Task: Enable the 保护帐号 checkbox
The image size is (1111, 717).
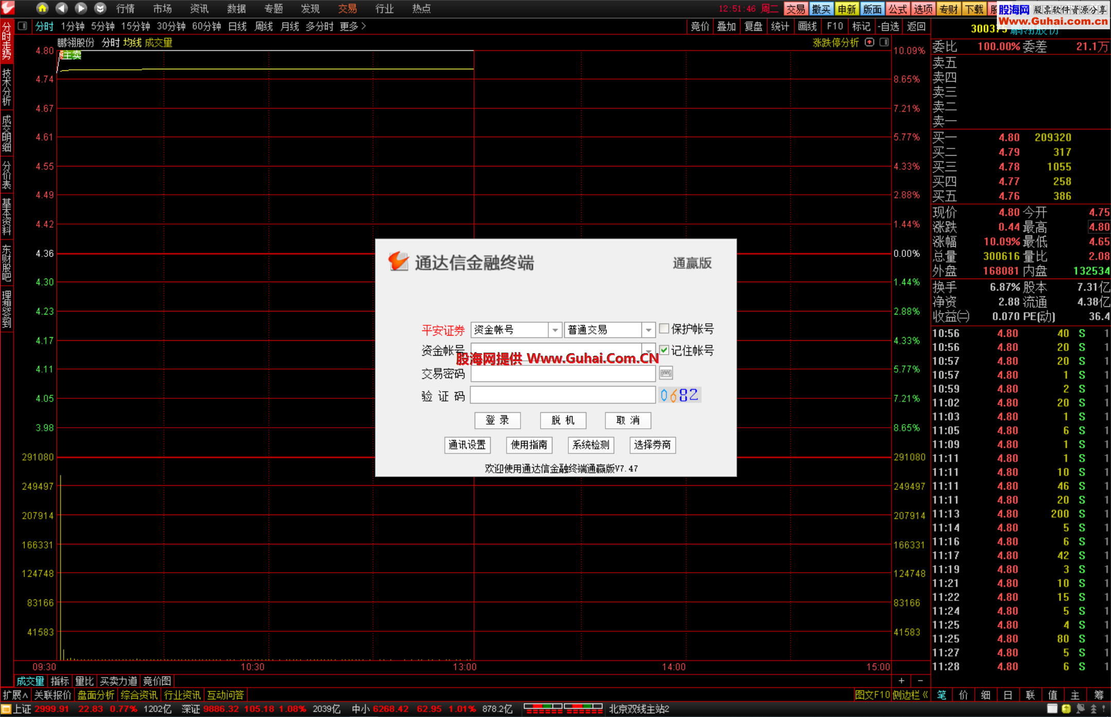Action: (x=664, y=328)
